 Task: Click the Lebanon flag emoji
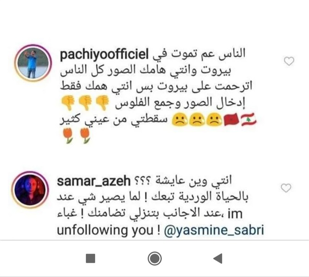pyautogui.click(x=249, y=120)
